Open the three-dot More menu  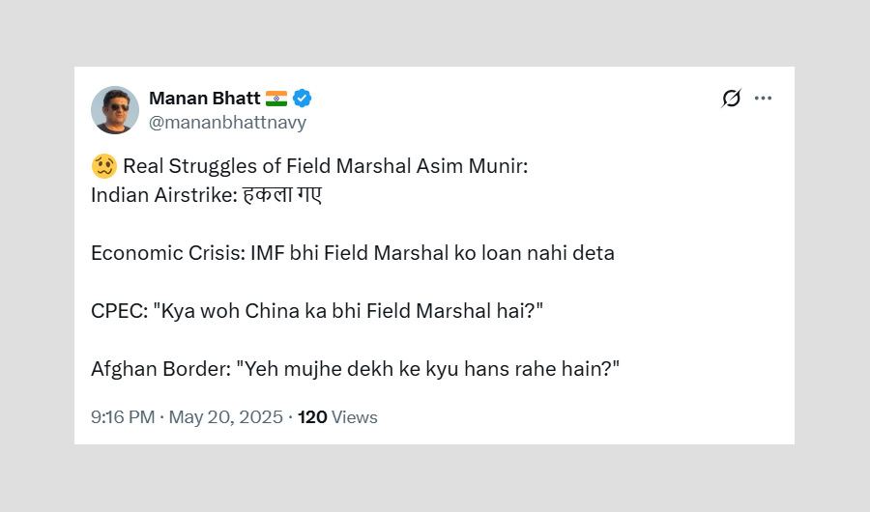pyautogui.click(x=764, y=99)
